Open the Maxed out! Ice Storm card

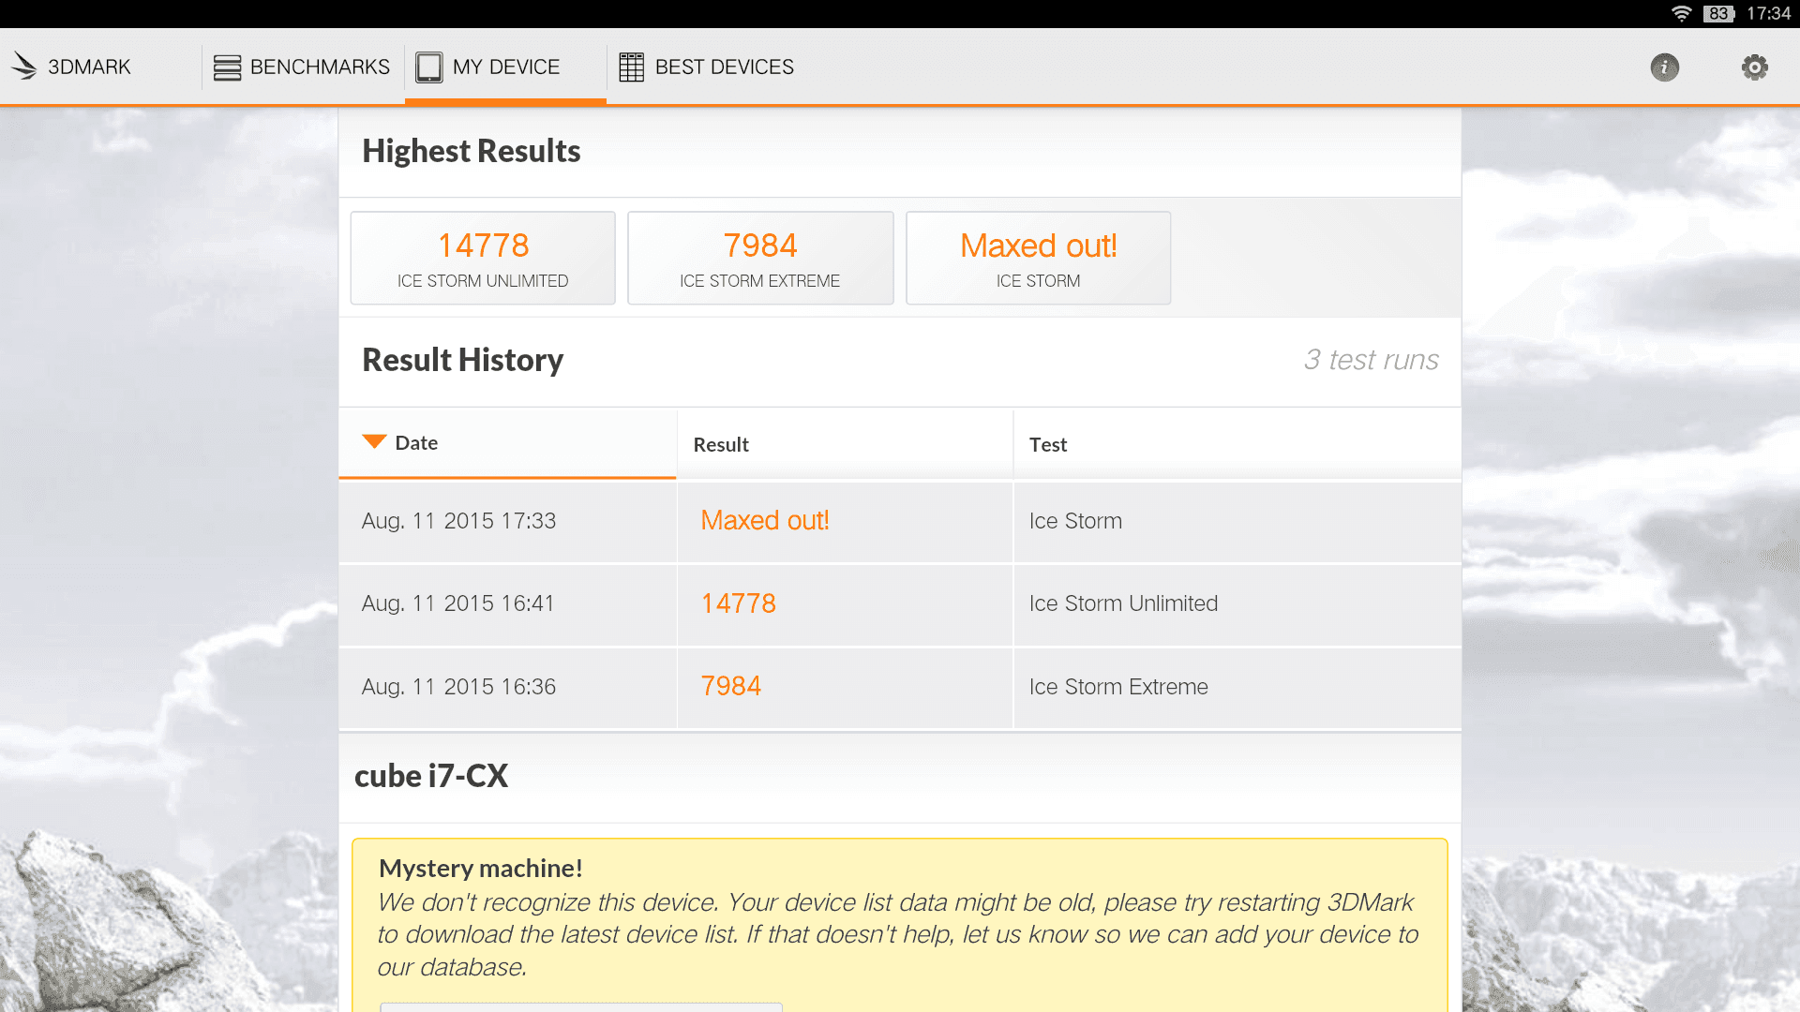[x=1039, y=258]
